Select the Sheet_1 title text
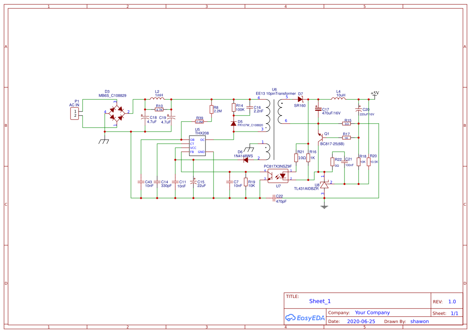Screen dimensions: 471x333 coord(320,301)
